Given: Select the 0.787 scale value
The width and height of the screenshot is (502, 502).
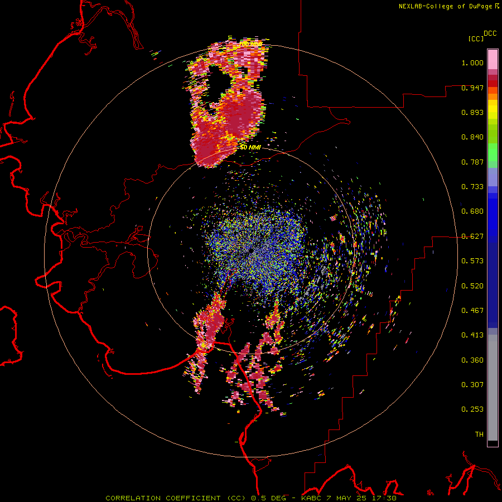Looking at the screenshot, I should coord(472,162).
